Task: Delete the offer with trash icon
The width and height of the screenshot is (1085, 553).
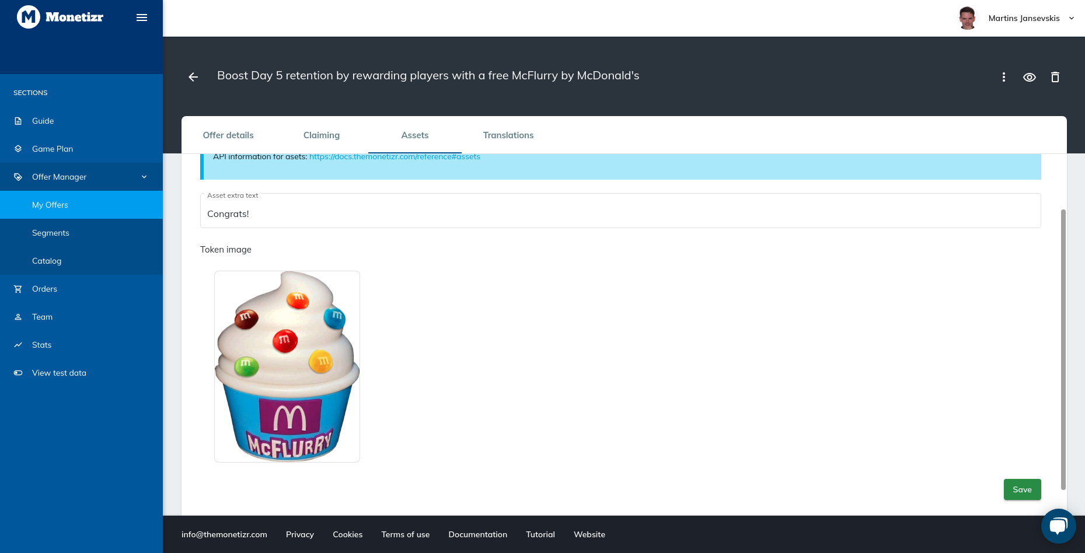Action: [x=1055, y=77]
